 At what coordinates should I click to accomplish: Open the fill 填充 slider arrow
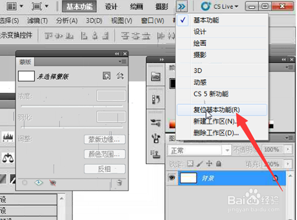288,164
